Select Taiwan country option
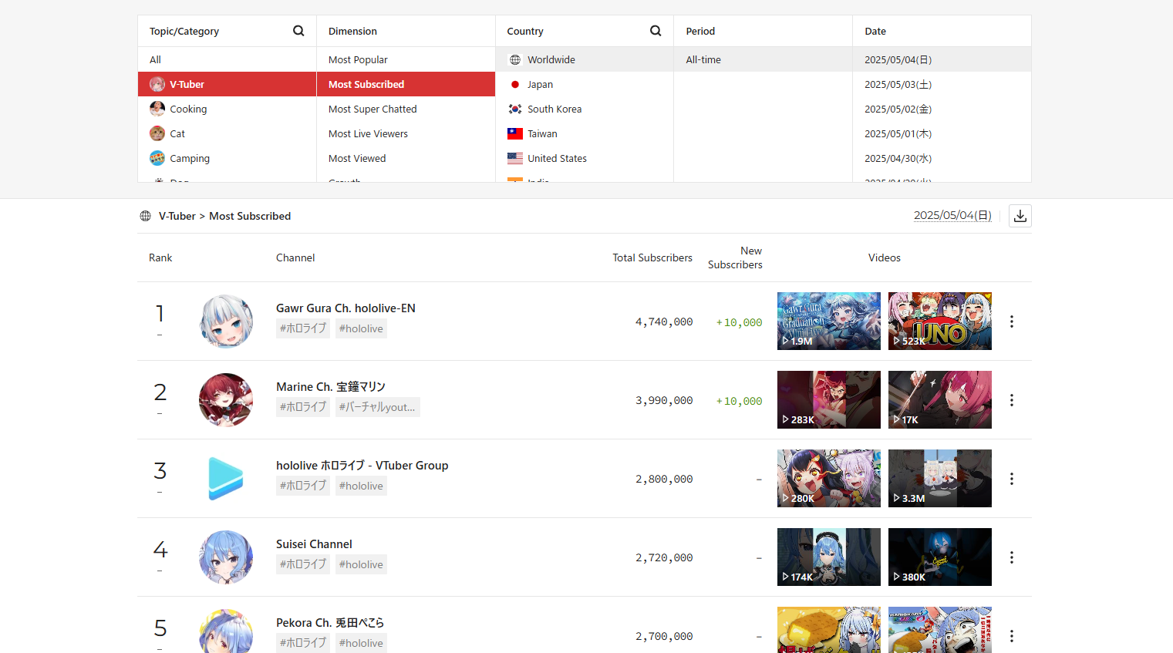Viewport: 1173px width, 653px height. [x=585, y=133]
